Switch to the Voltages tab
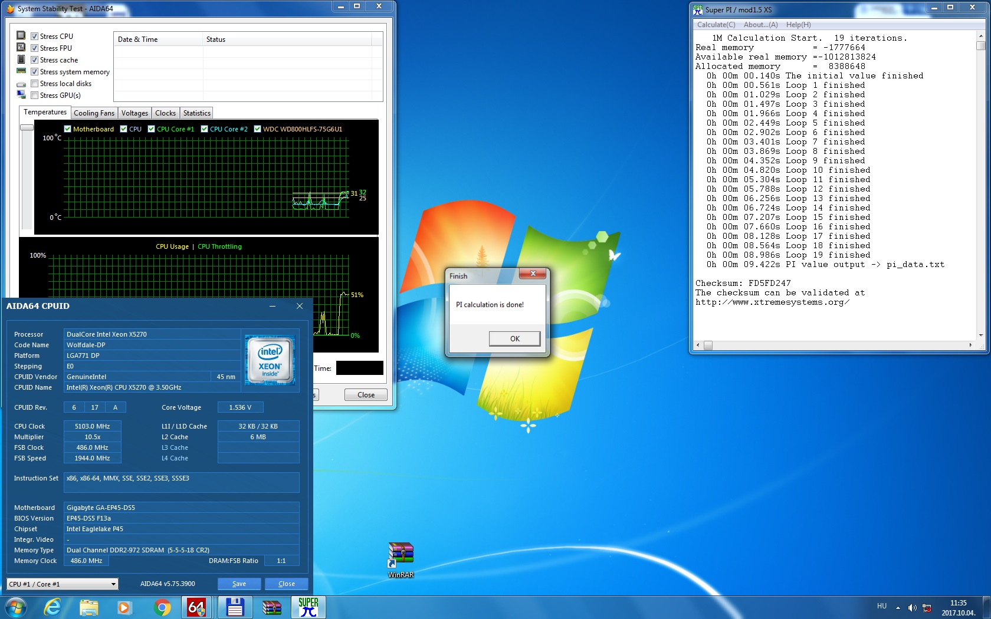This screenshot has width=991, height=619. (x=134, y=113)
